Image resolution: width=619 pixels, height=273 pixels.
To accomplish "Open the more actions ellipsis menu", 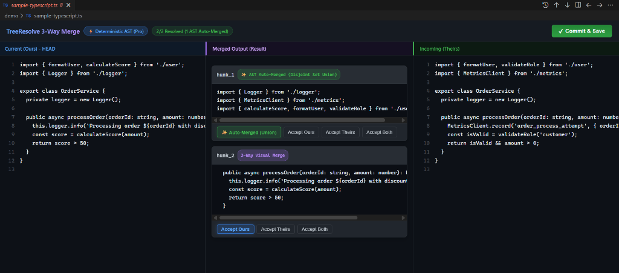I will (x=611, y=5).
